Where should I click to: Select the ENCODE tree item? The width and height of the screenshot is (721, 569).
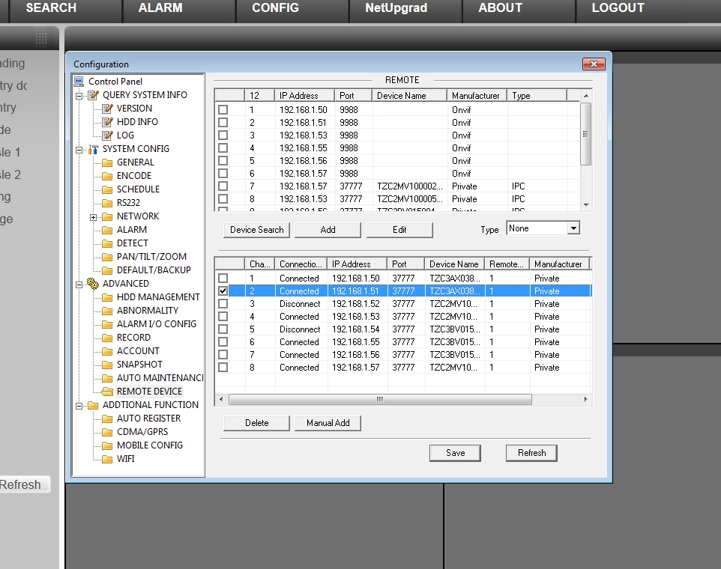tap(133, 176)
